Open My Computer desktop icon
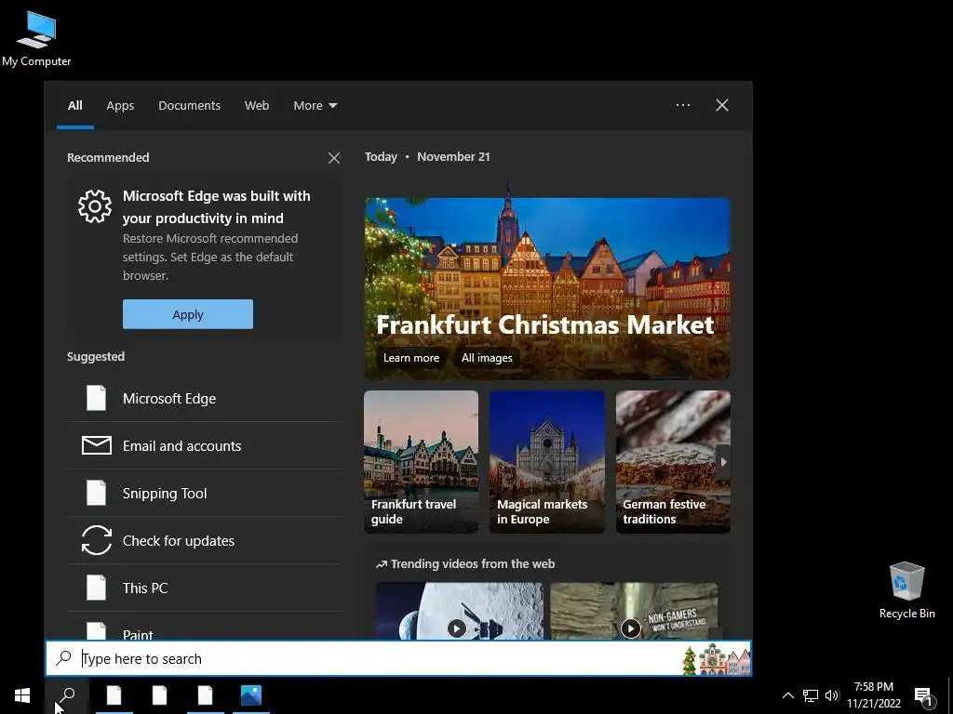This screenshot has height=714, width=953. click(36, 39)
